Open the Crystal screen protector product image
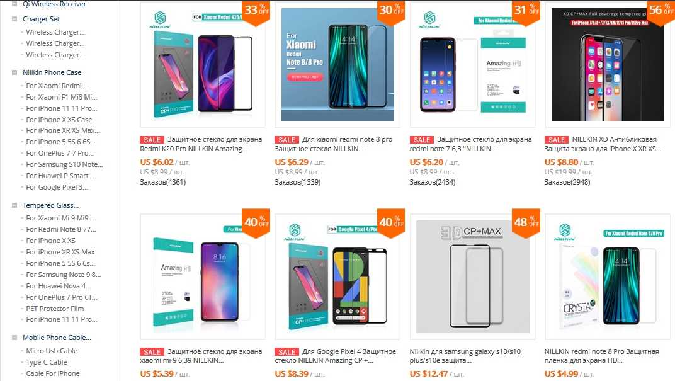The image size is (675, 381). click(607, 277)
